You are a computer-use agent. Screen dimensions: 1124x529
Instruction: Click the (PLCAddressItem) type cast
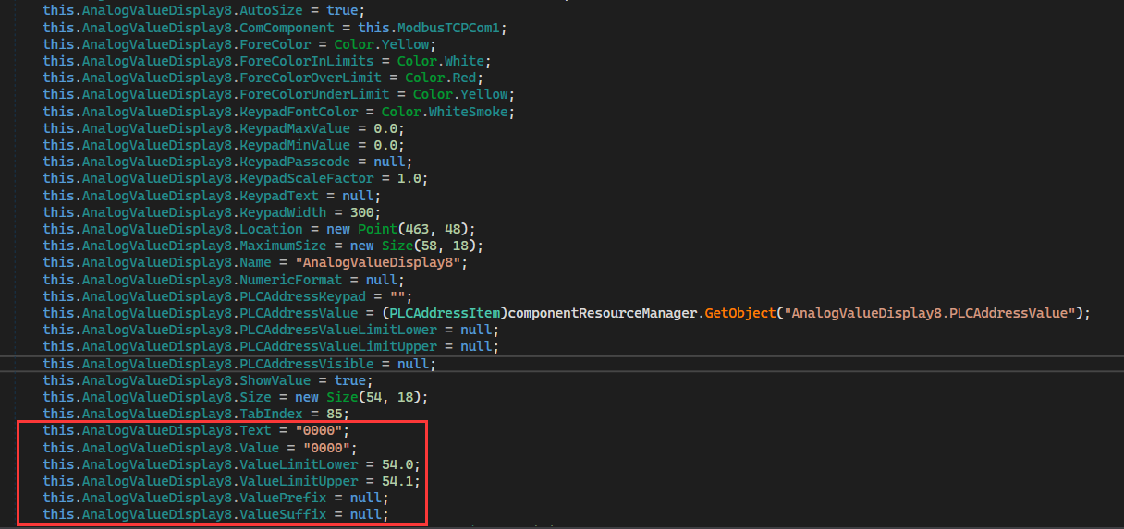point(444,313)
